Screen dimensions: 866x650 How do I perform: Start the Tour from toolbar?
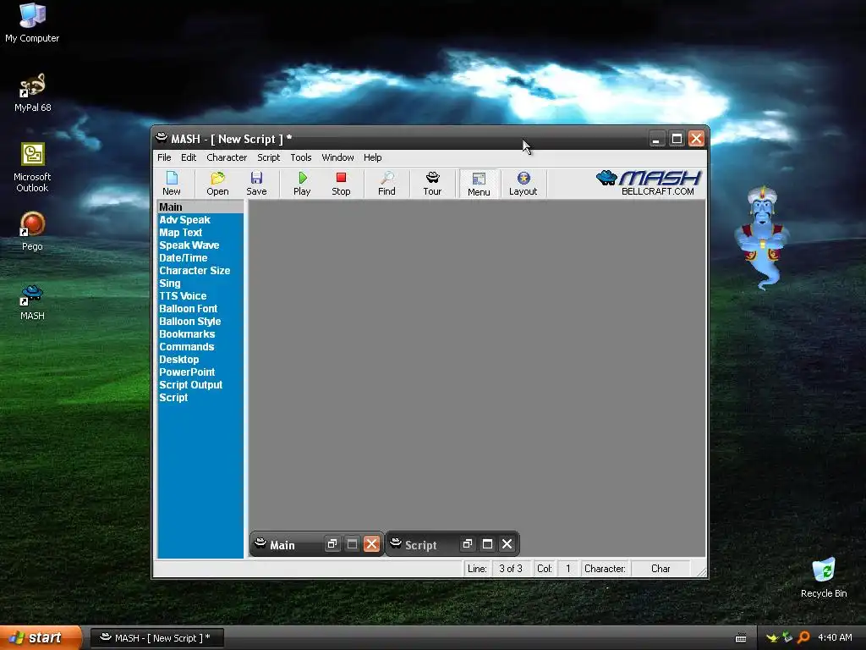(432, 184)
